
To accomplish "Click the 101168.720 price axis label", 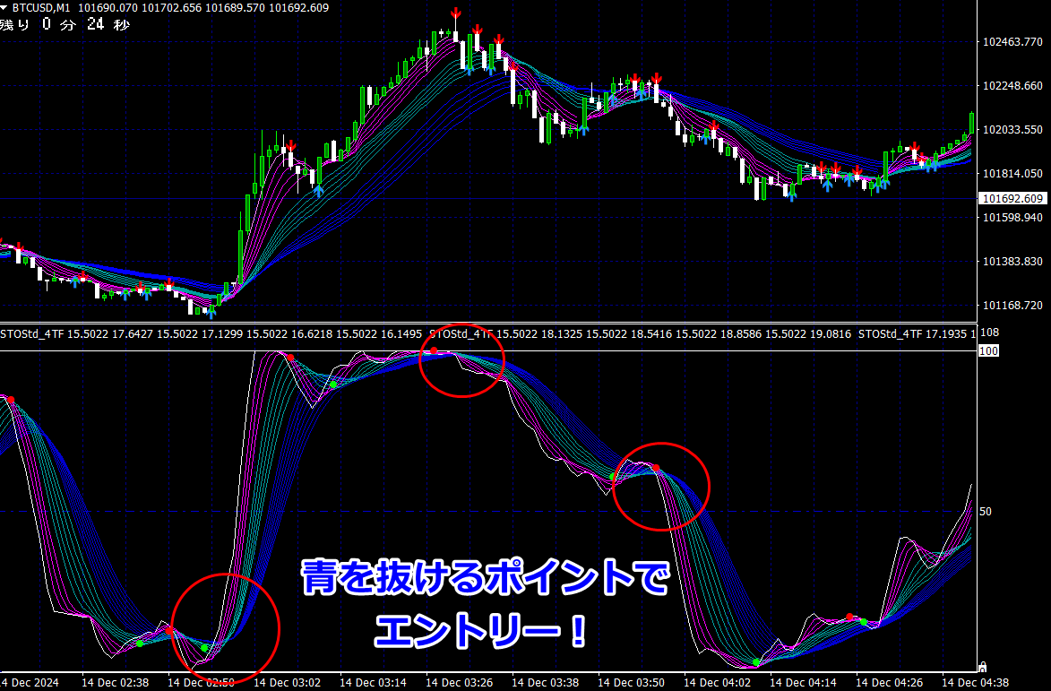I will (x=1012, y=306).
